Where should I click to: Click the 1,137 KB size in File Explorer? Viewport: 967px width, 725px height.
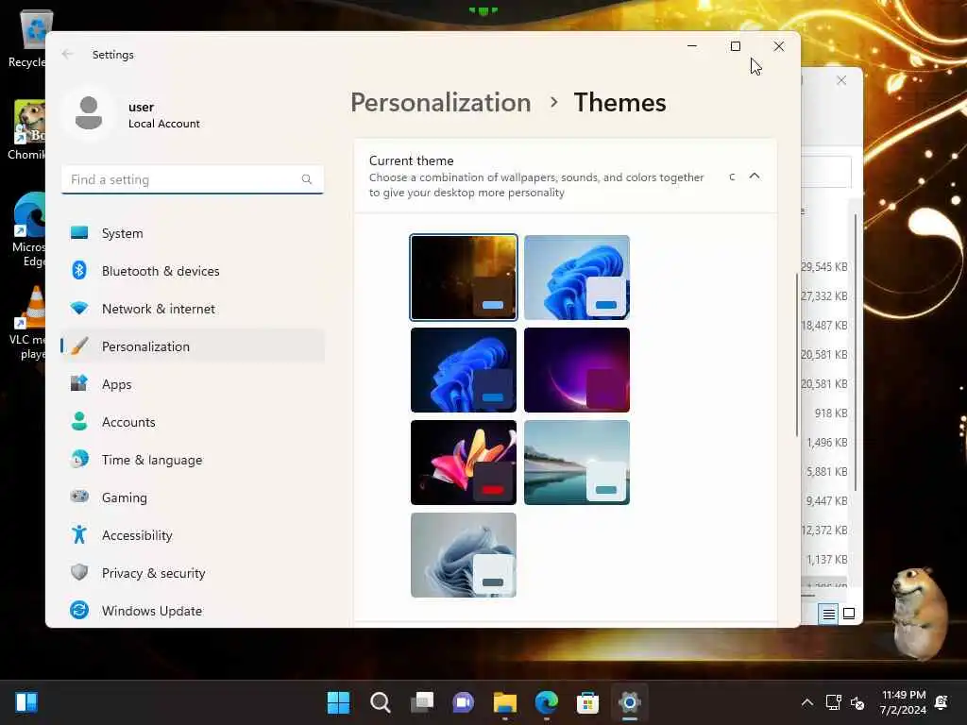(x=827, y=560)
